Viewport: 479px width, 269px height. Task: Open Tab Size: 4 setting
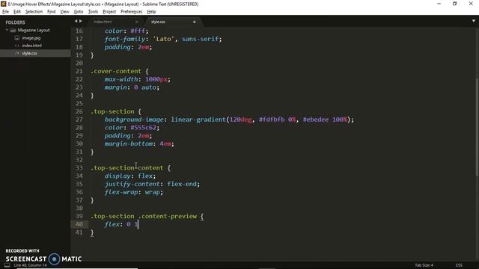(x=424, y=265)
